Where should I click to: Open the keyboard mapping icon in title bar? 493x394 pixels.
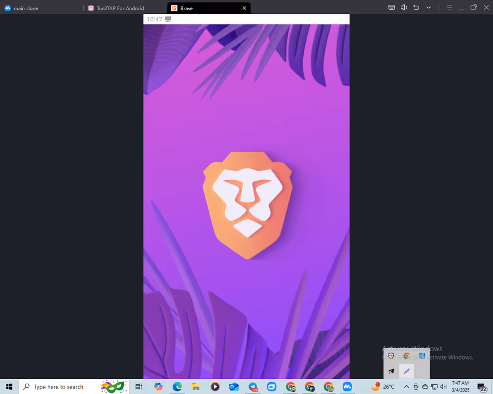[391, 7]
